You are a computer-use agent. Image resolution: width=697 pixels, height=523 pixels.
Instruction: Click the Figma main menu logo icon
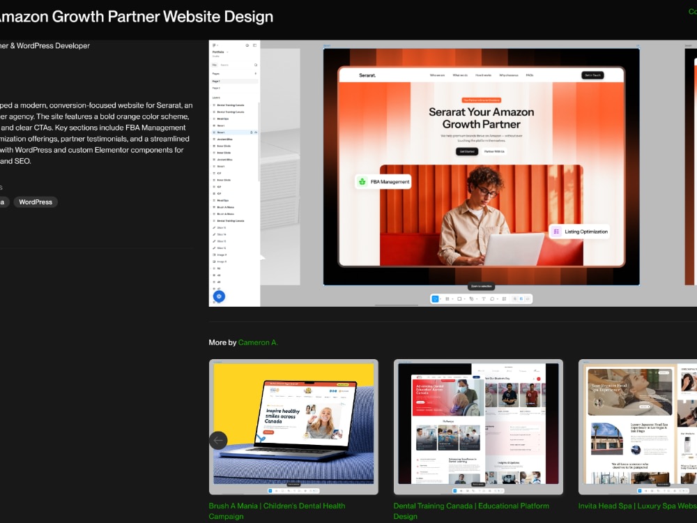214,45
